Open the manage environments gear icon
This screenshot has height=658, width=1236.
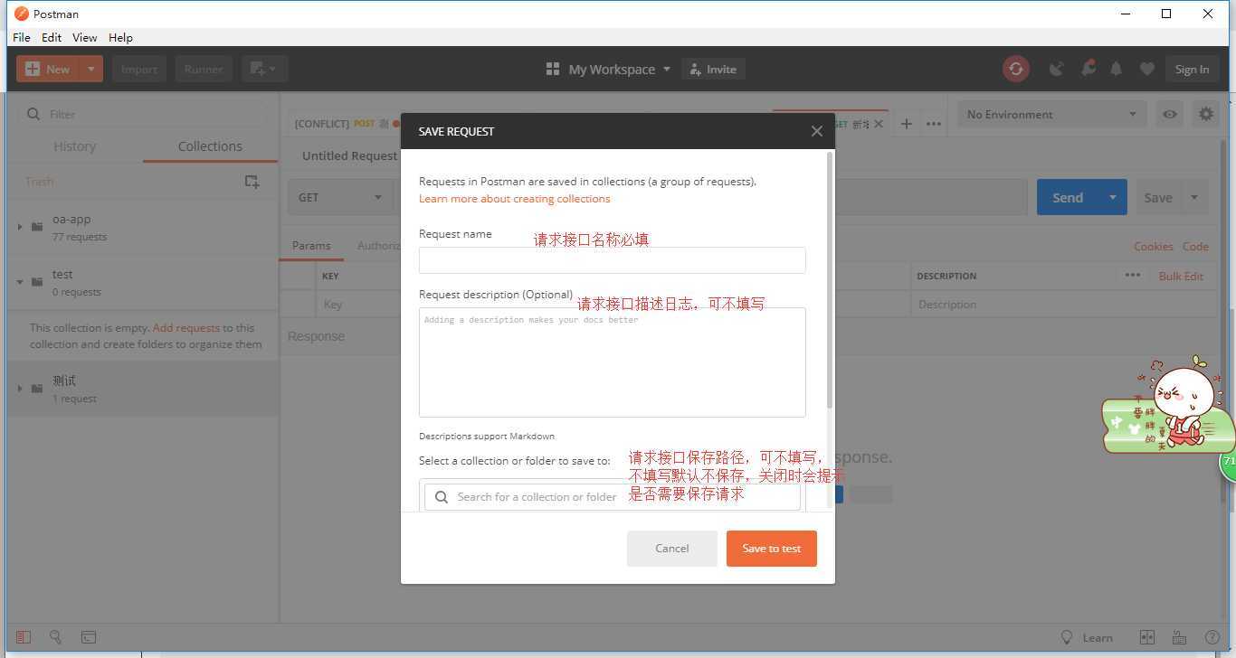(x=1205, y=114)
